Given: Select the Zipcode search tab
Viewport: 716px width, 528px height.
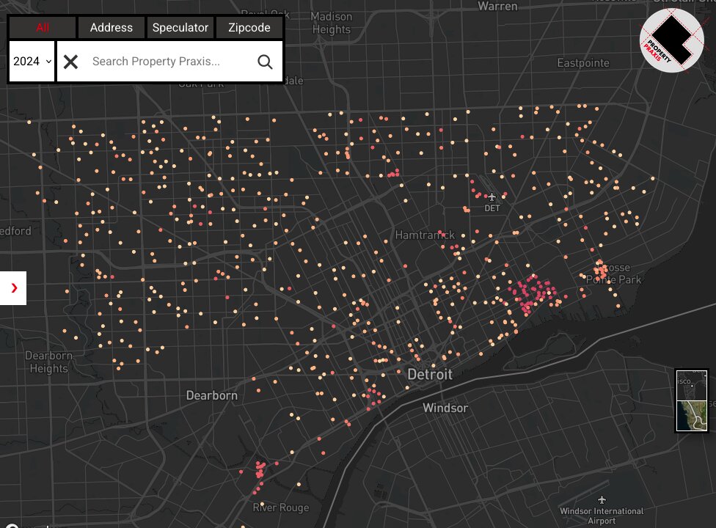Looking at the screenshot, I should tap(249, 28).
